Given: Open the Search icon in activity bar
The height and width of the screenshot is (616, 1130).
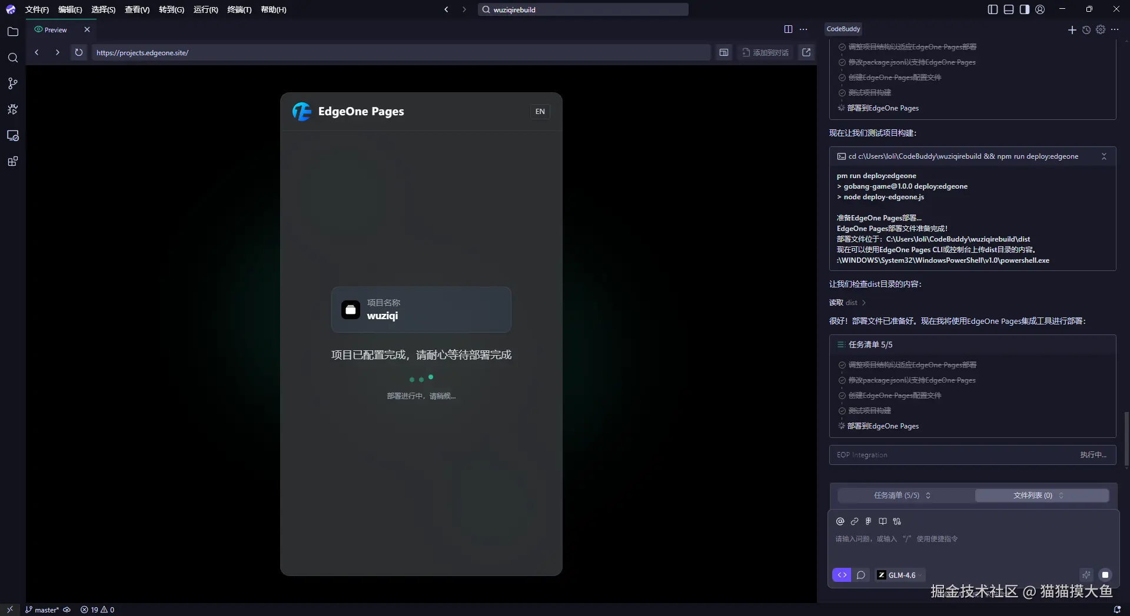Looking at the screenshot, I should (12, 58).
